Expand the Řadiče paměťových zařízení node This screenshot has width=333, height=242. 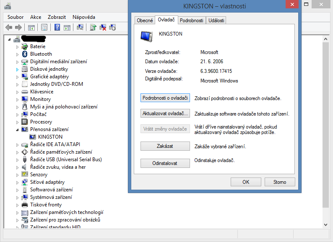coord(17,152)
